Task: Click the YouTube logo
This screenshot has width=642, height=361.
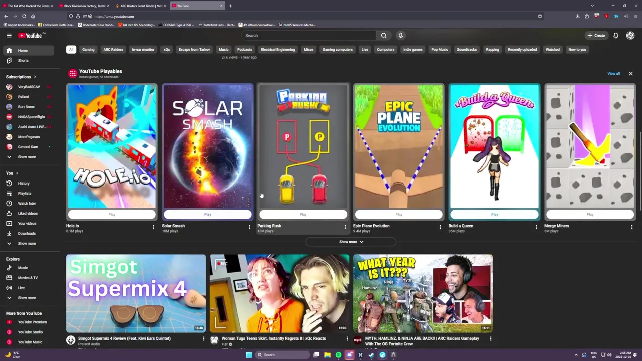Action: pos(30,35)
